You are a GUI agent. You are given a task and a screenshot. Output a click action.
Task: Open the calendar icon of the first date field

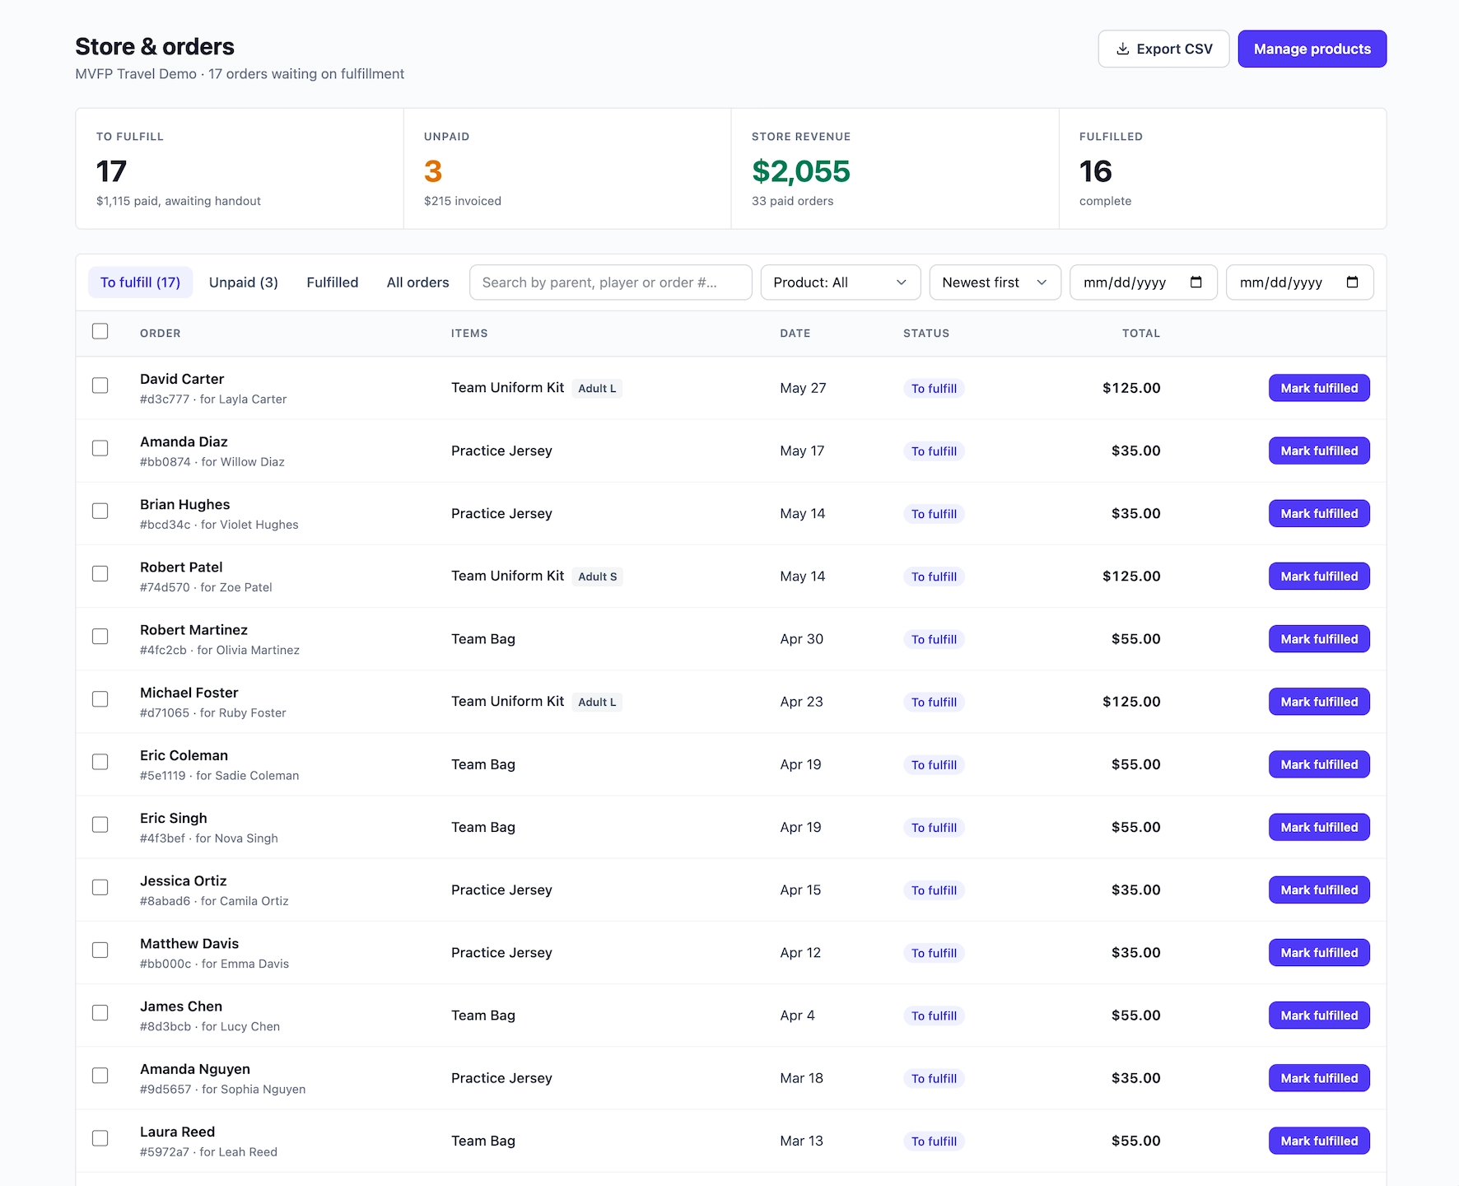pyautogui.click(x=1196, y=282)
